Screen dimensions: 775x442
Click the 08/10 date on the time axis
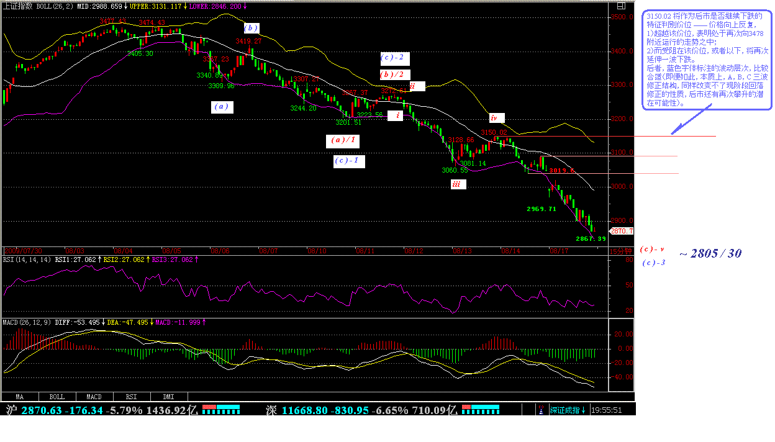317,251
